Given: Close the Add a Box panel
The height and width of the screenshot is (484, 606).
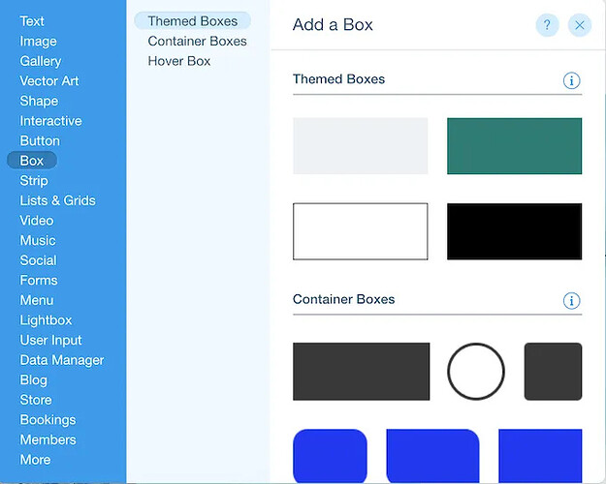Looking at the screenshot, I should click(580, 25).
